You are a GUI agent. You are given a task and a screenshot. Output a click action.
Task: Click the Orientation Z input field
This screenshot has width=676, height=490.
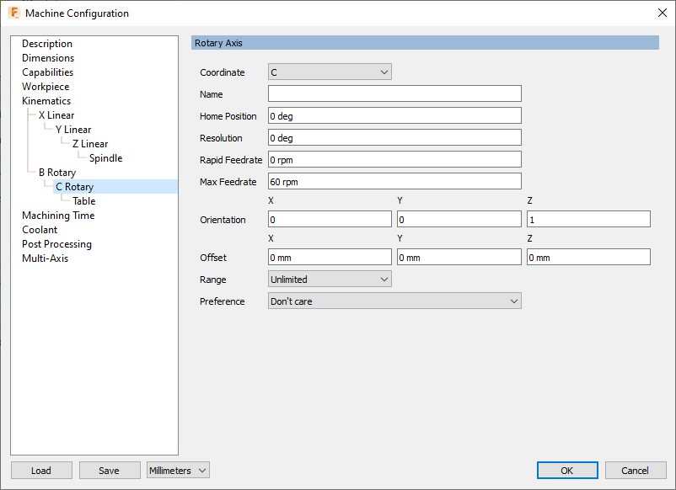tap(588, 220)
